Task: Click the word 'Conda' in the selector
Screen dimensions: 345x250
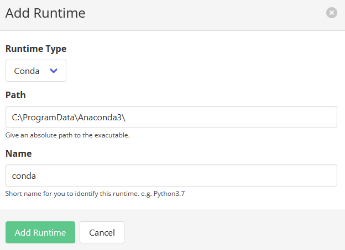Action: click(27, 71)
